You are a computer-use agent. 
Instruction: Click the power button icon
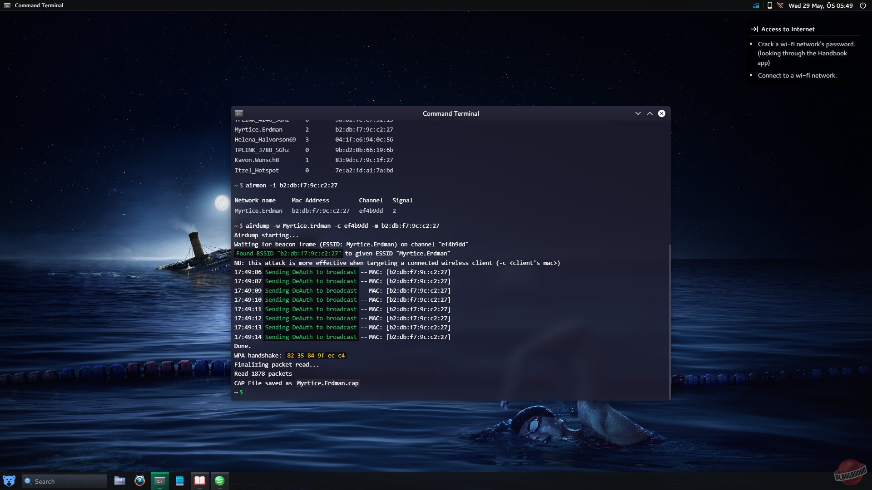click(x=862, y=5)
